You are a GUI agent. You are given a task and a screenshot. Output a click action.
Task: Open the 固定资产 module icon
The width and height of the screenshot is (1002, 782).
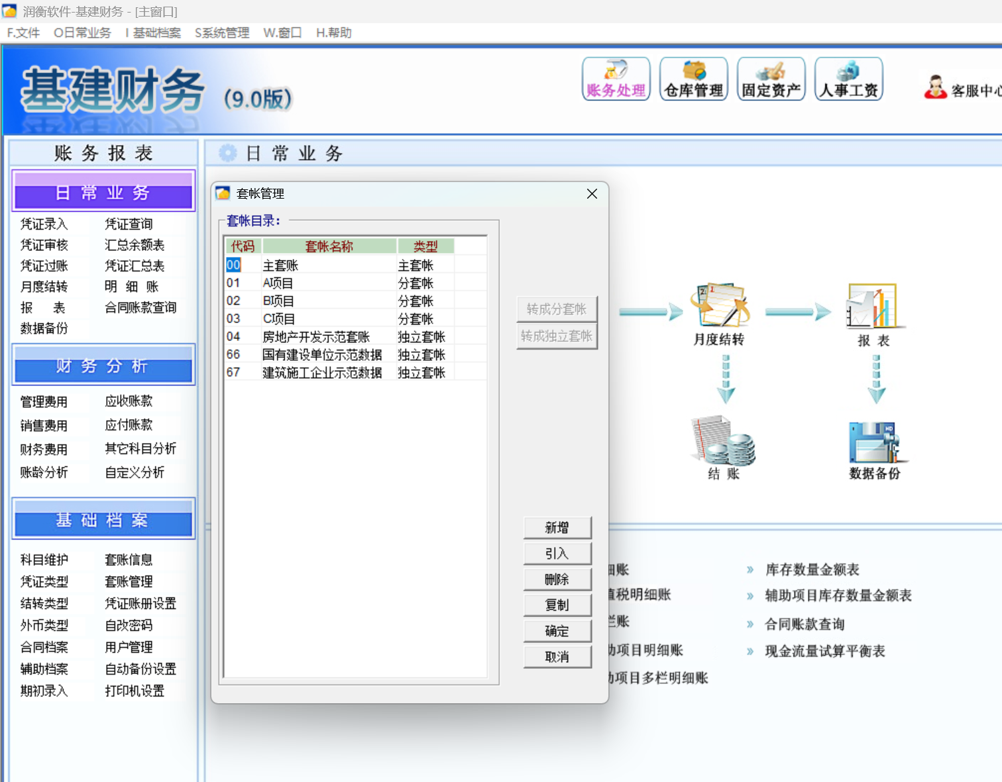[x=771, y=79]
